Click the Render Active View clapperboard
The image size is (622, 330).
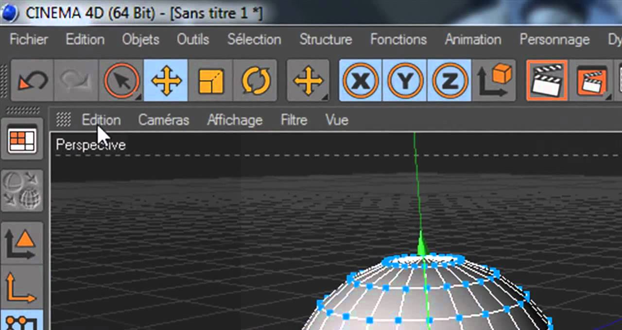[x=547, y=81]
